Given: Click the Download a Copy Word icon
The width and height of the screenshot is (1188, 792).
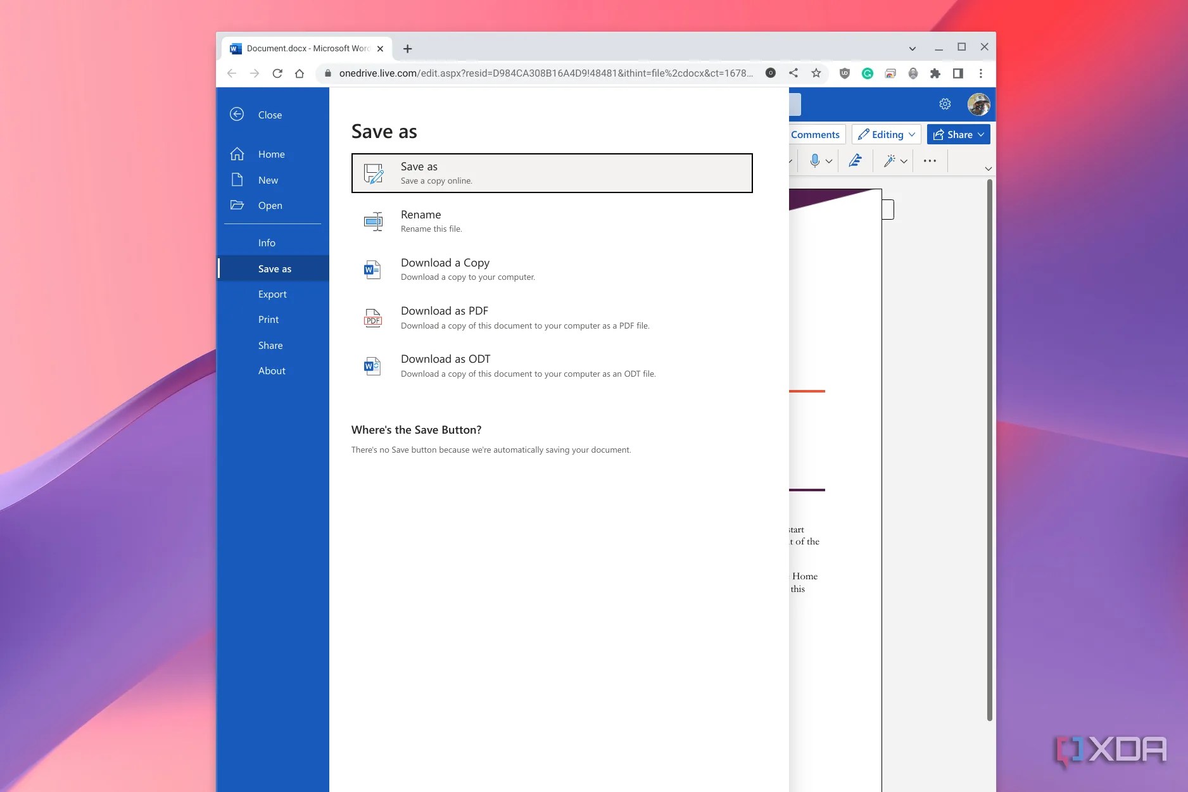Looking at the screenshot, I should (x=373, y=269).
